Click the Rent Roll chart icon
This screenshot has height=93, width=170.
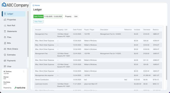(5, 25)
